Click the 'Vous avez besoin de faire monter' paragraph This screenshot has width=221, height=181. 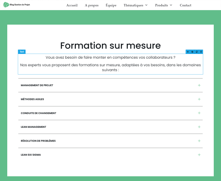[110, 58]
